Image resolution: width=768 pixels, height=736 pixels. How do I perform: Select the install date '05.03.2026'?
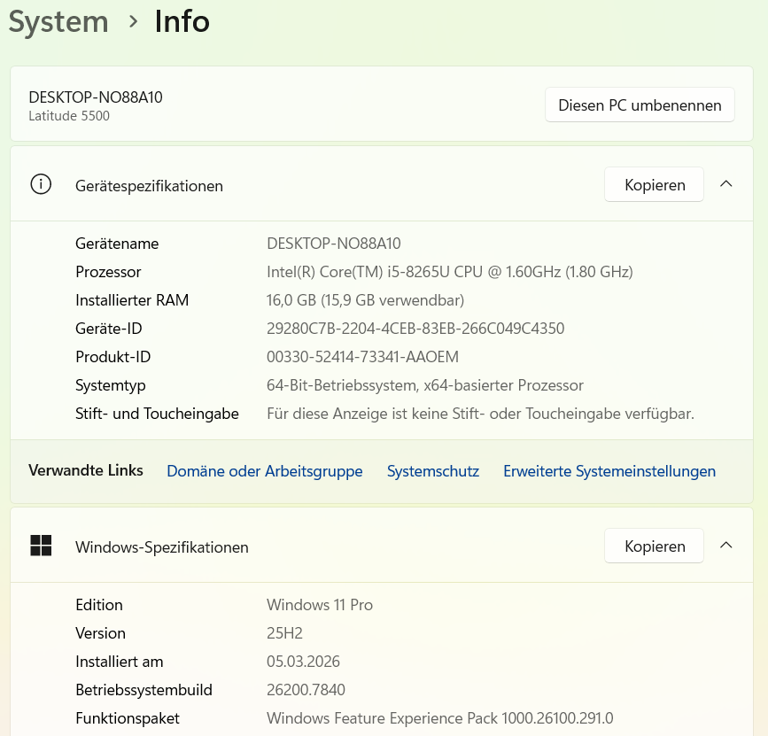click(303, 662)
